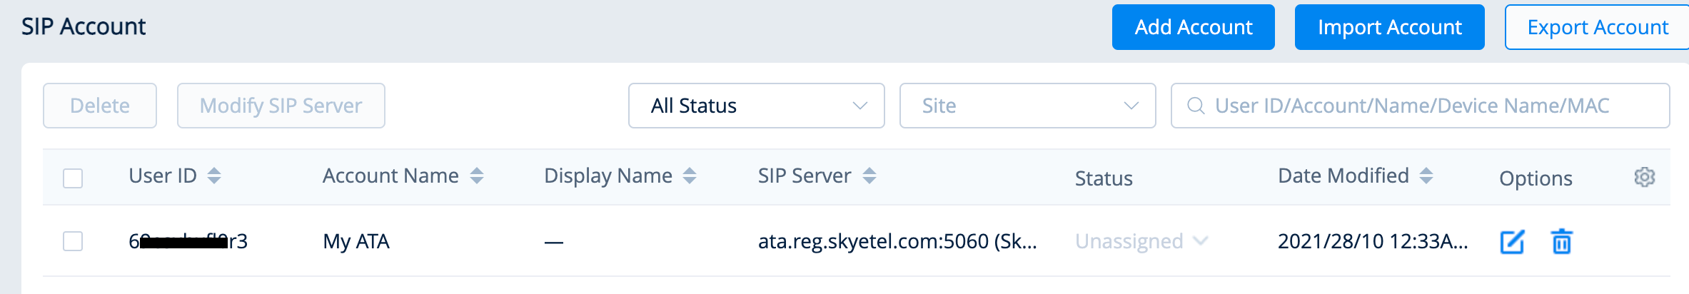The width and height of the screenshot is (1689, 294).
Task: Click the Display Name dash cell
Action: pos(554,243)
